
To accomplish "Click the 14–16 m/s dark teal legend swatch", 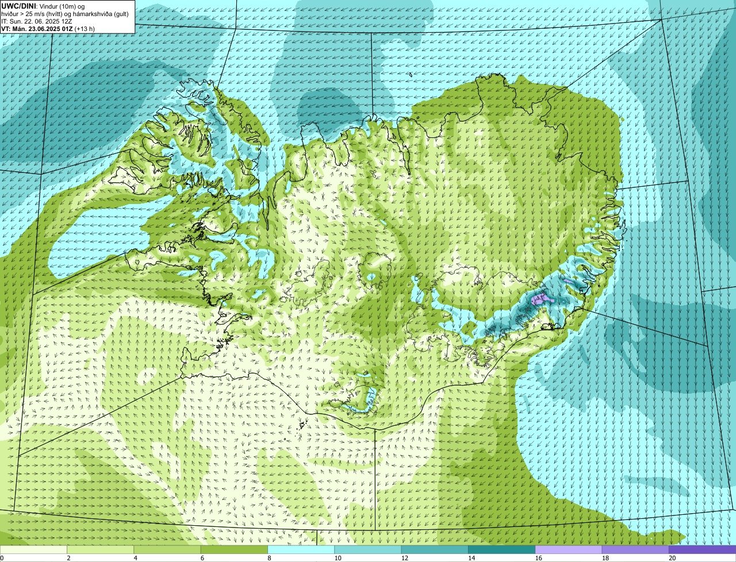I will 501,550.
